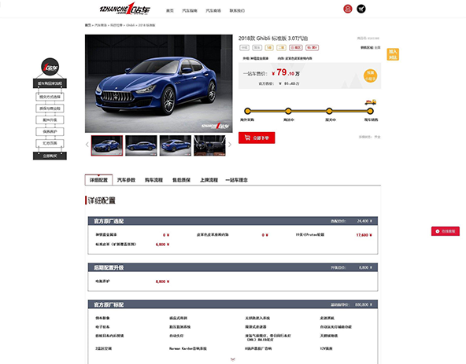466x364 pixels.
Task: Select the first front-angle car thumbnail
Action: [107, 145]
